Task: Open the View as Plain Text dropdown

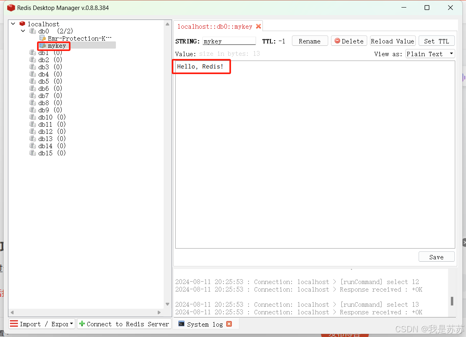Action: pyautogui.click(x=430, y=54)
